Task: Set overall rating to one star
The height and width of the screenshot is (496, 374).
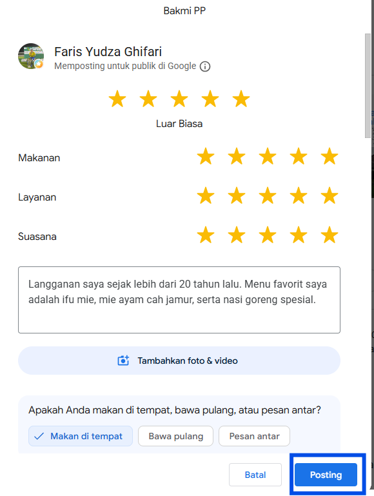Action: pyautogui.click(x=117, y=99)
